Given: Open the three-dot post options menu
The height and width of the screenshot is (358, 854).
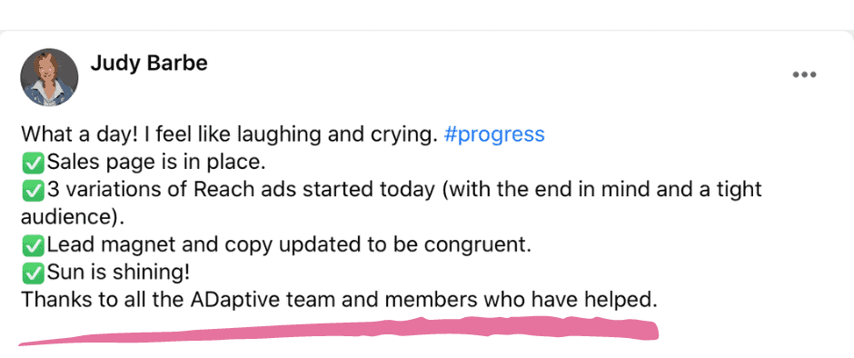Looking at the screenshot, I should click(x=804, y=75).
